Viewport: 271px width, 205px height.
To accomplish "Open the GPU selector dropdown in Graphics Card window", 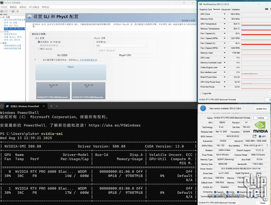I will (219, 203).
